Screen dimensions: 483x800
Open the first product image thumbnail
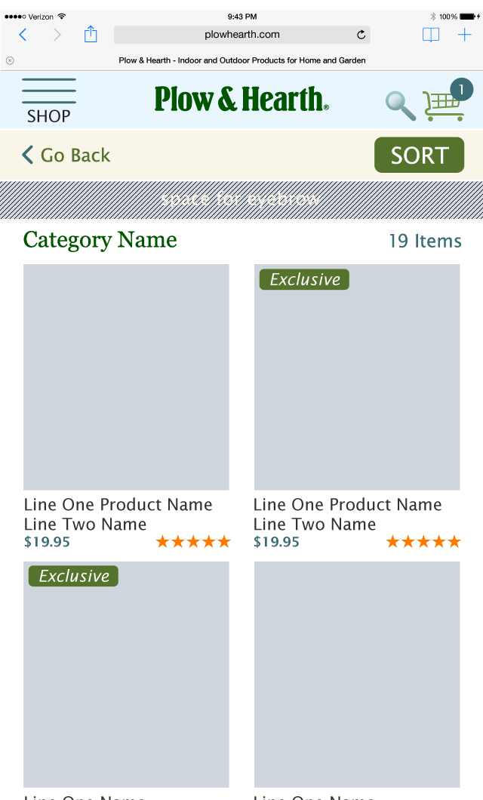(126, 377)
